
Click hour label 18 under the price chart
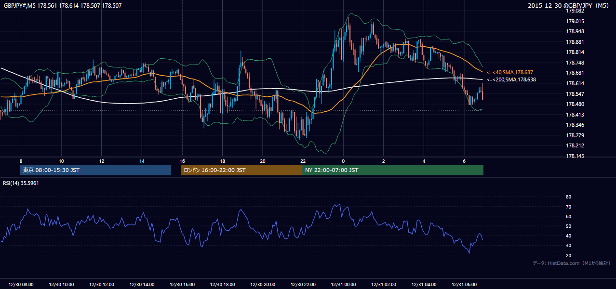pos(222,161)
